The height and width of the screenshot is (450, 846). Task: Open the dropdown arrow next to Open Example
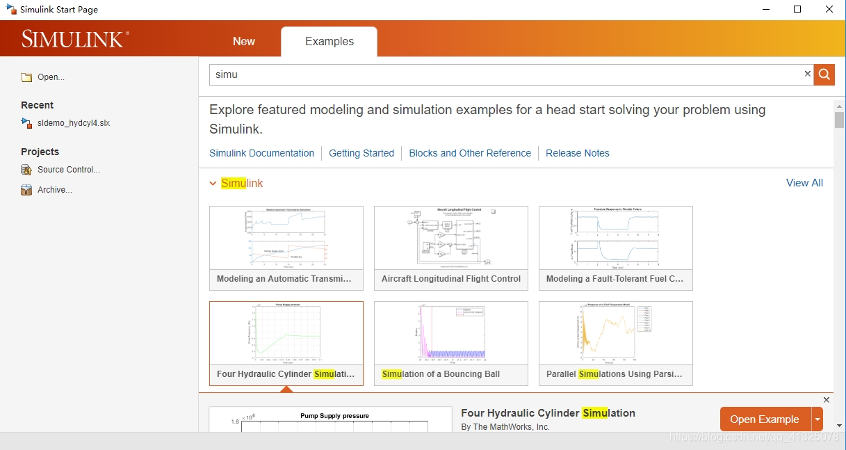[x=817, y=419]
